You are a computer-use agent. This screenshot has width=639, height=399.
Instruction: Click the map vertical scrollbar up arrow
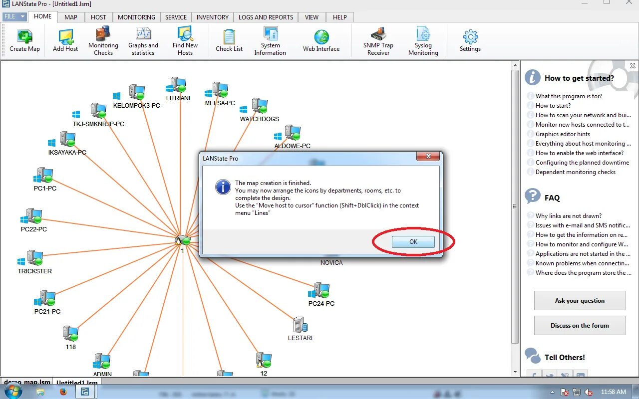pos(515,65)
